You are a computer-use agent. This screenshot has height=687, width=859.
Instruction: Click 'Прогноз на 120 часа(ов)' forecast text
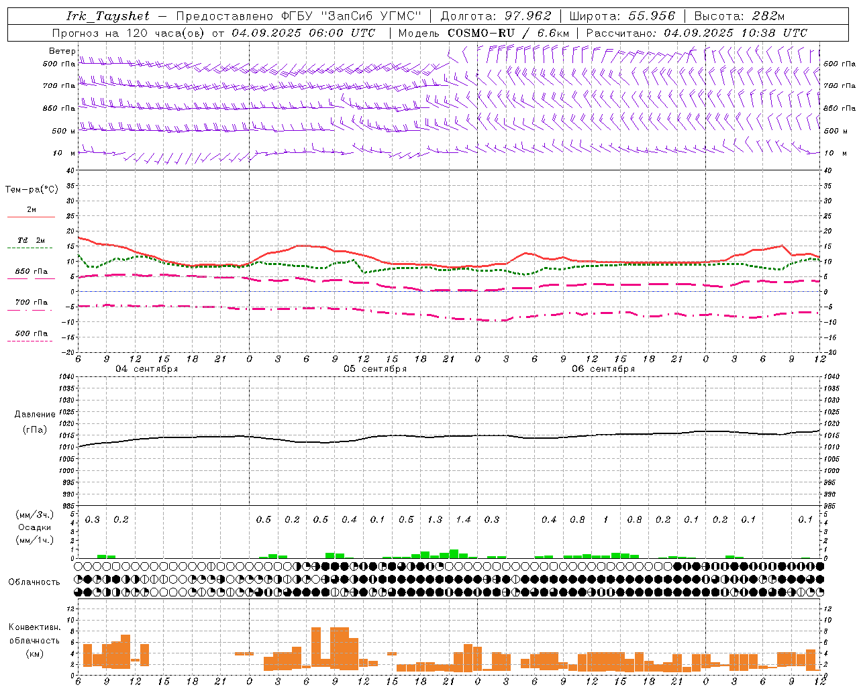[x=129, y=33]
